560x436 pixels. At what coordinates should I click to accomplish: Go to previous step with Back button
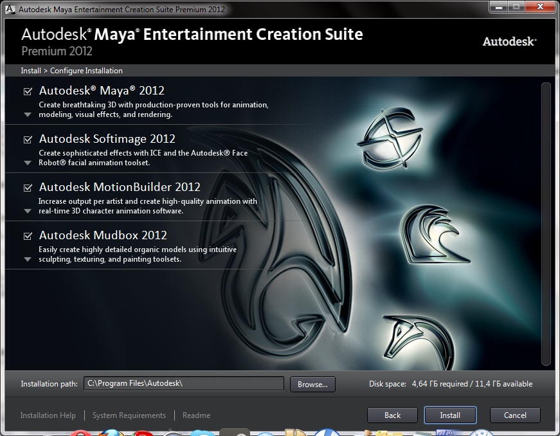click(x=392, y=415)
